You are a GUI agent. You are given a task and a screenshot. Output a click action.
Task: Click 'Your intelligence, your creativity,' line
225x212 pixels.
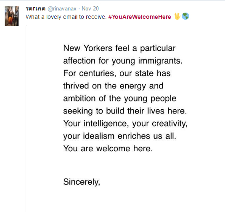click(x=125, y=124)
